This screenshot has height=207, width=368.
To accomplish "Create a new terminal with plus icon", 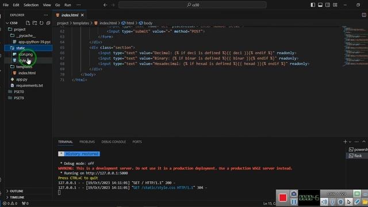I will click(x=345, y=141).
